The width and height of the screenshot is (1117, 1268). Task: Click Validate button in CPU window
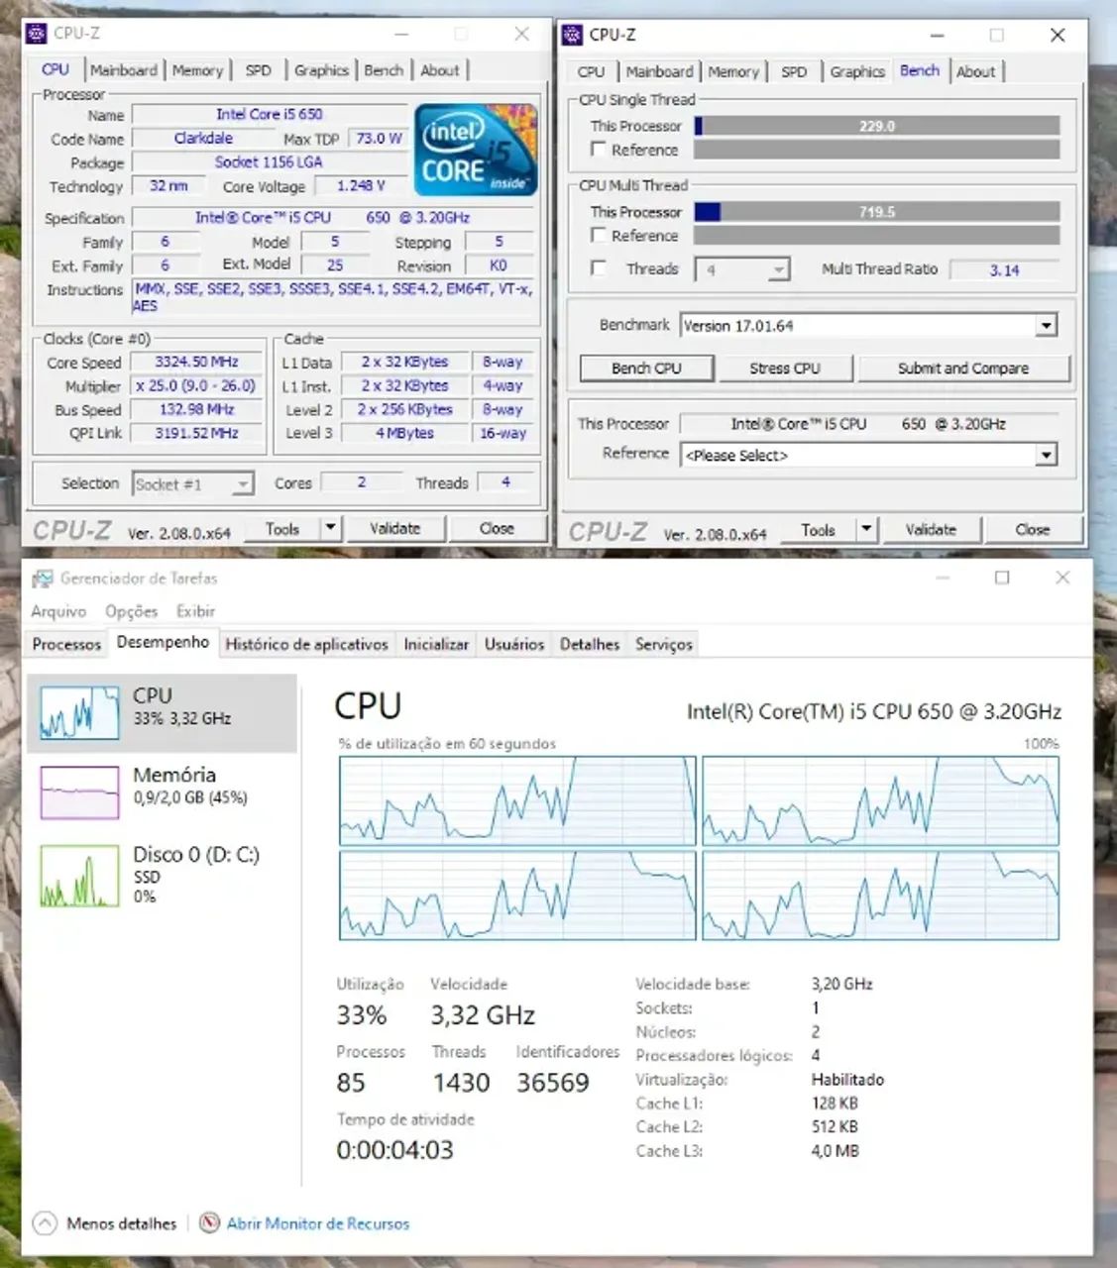[x=395, y=529]
